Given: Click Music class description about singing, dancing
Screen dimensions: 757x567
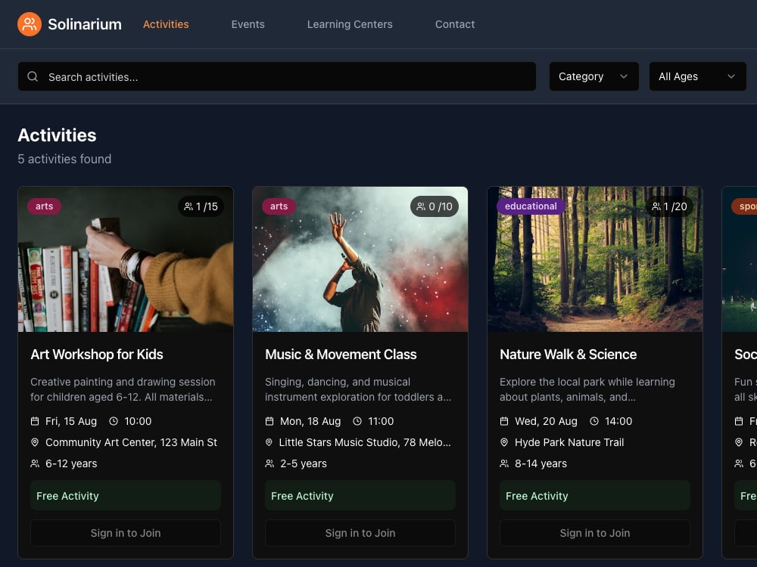Looking at the screenshot, I should [358, 389].
